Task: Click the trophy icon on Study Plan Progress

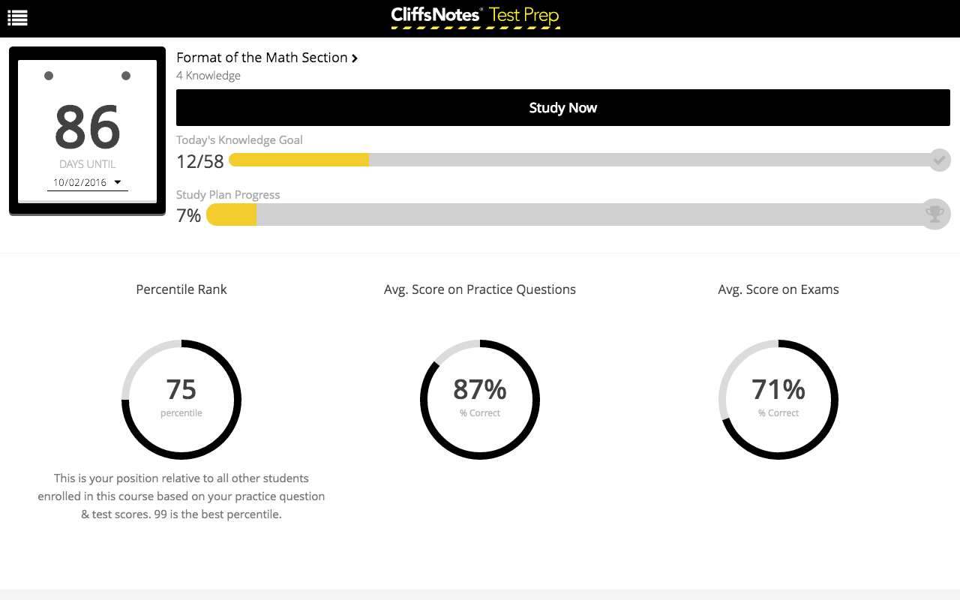Action: [934, 214]
